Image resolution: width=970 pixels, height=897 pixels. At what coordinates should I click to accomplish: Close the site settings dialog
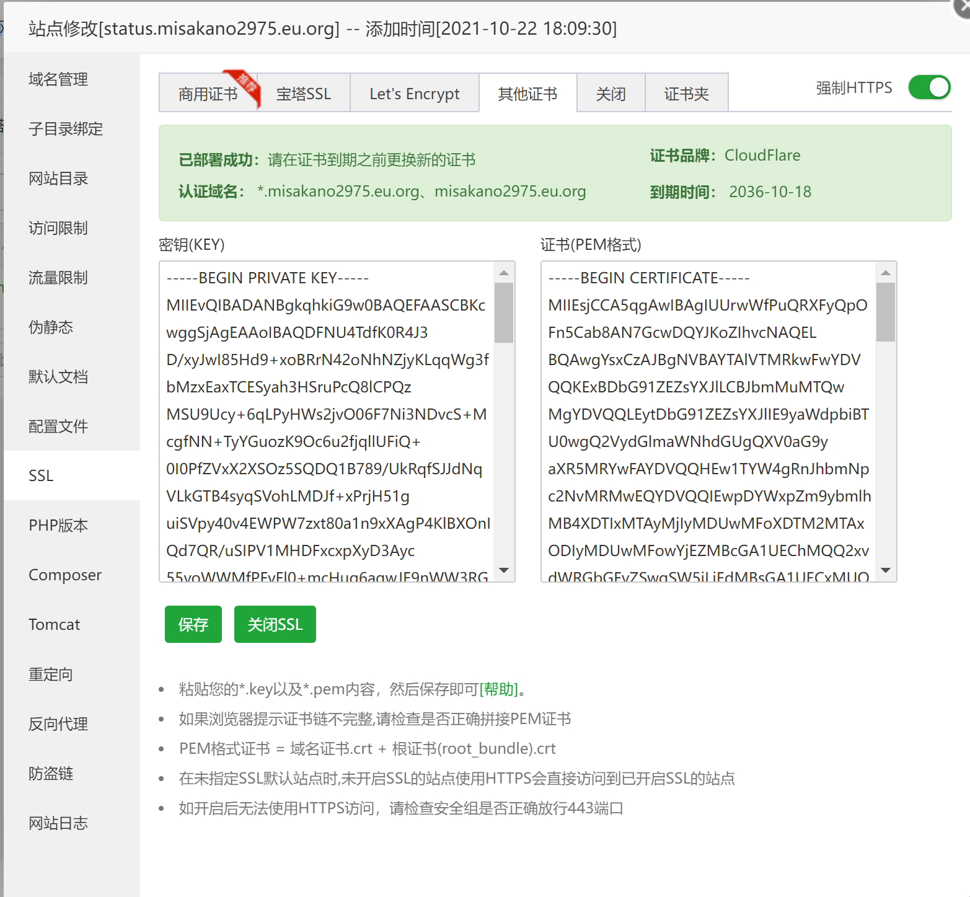point(962,7)
